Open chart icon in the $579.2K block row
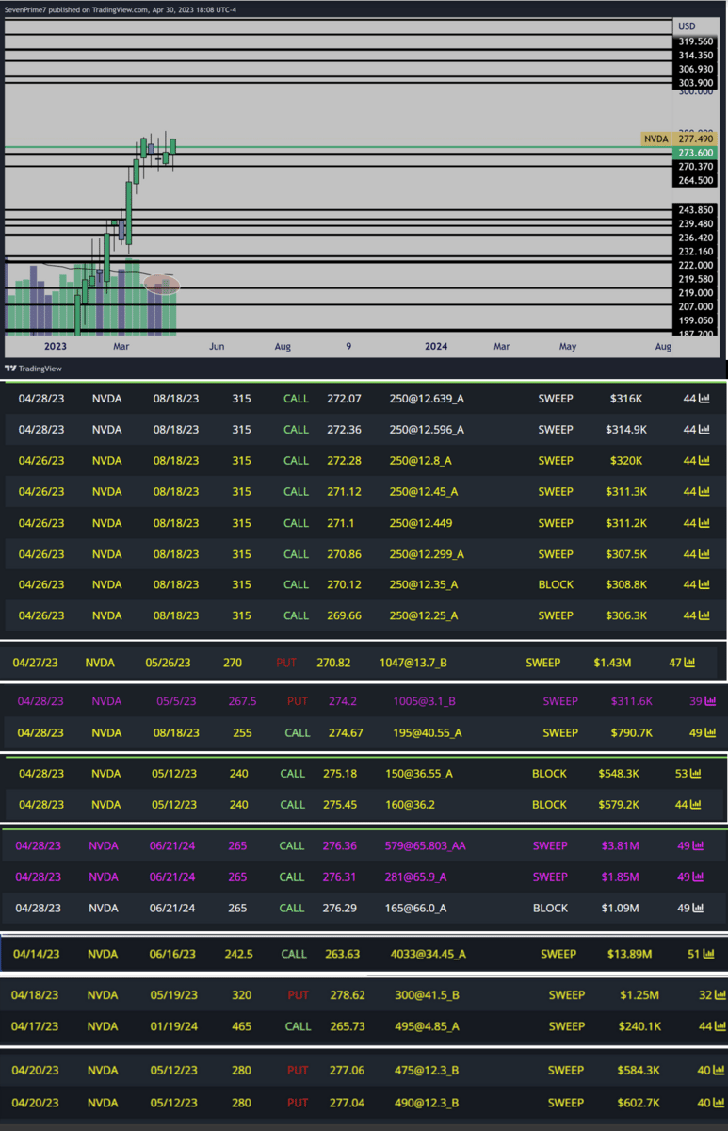 coord(696,805)
